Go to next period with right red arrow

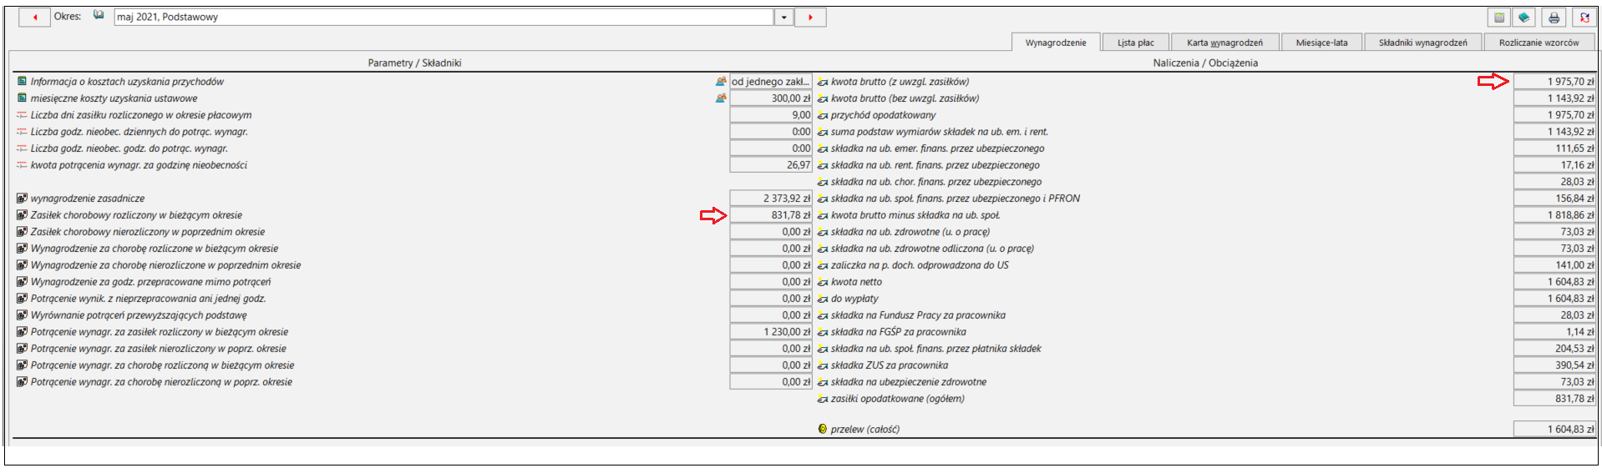click(x=810, y=18)
